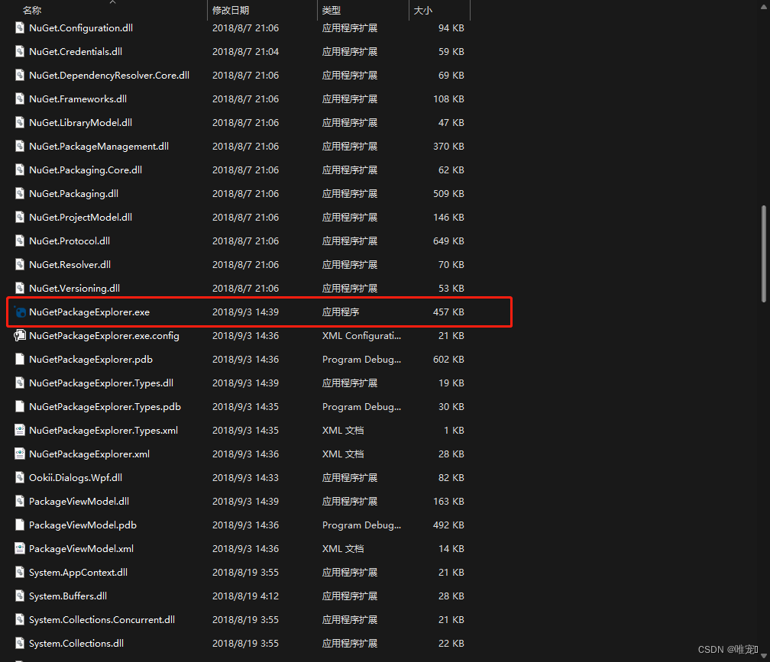
Task: Select the NuGet.DependencyResolver.Core.dll file name
Action: tap(109, 75)
